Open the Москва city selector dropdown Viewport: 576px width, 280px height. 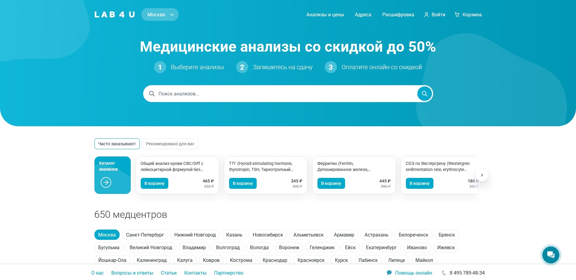[x=160, y=14]
